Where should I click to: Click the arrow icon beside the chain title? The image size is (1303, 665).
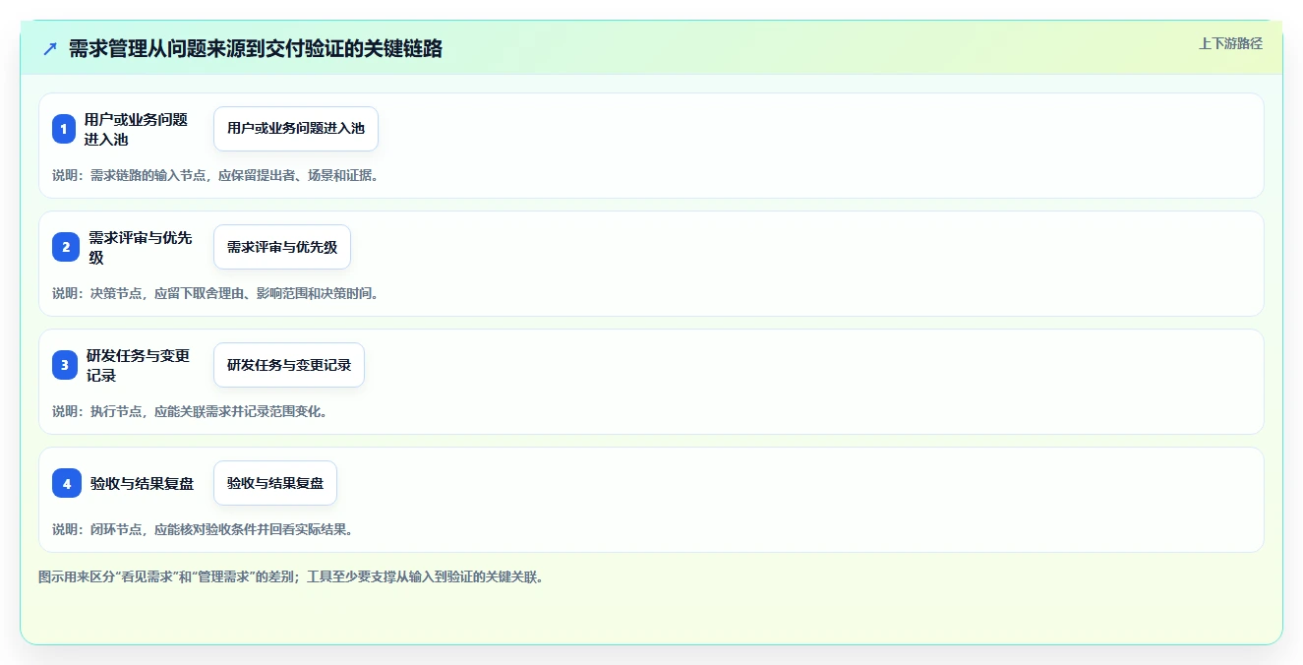click(x=50, y=48)
